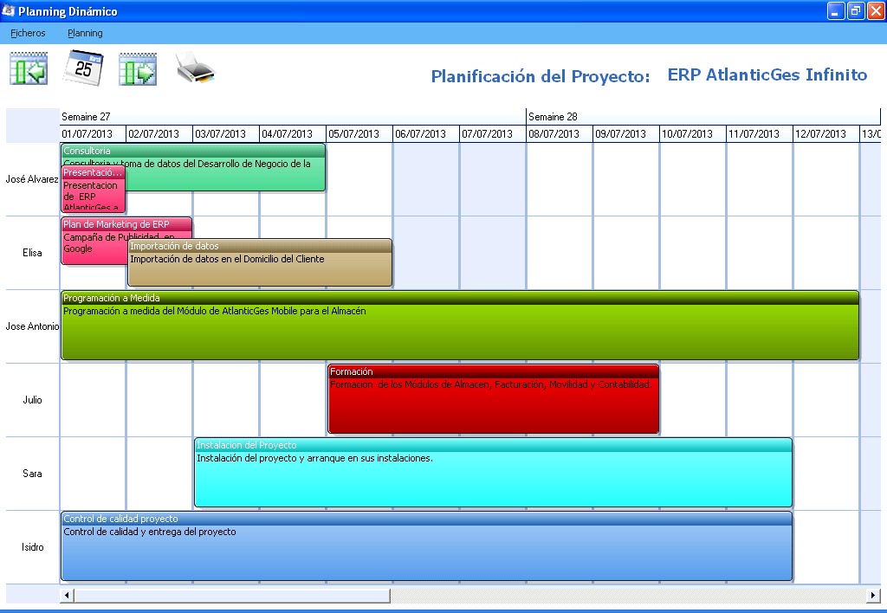Click the Semaine 28 week header
Screen dimensions: 887x613
(x=703, y=117)
